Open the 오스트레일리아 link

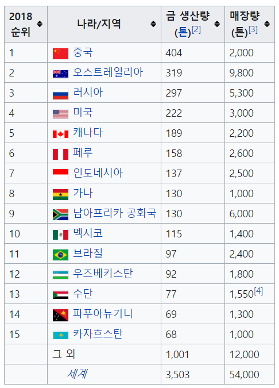(x=108, y=72)
